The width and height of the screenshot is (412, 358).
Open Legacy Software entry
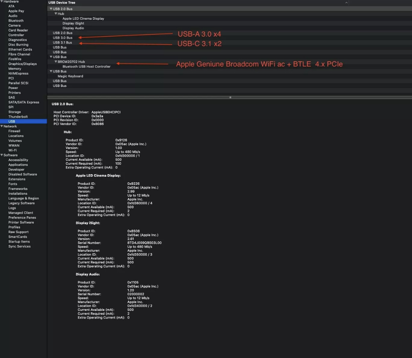pyautogui.click(x=21, y=203)
